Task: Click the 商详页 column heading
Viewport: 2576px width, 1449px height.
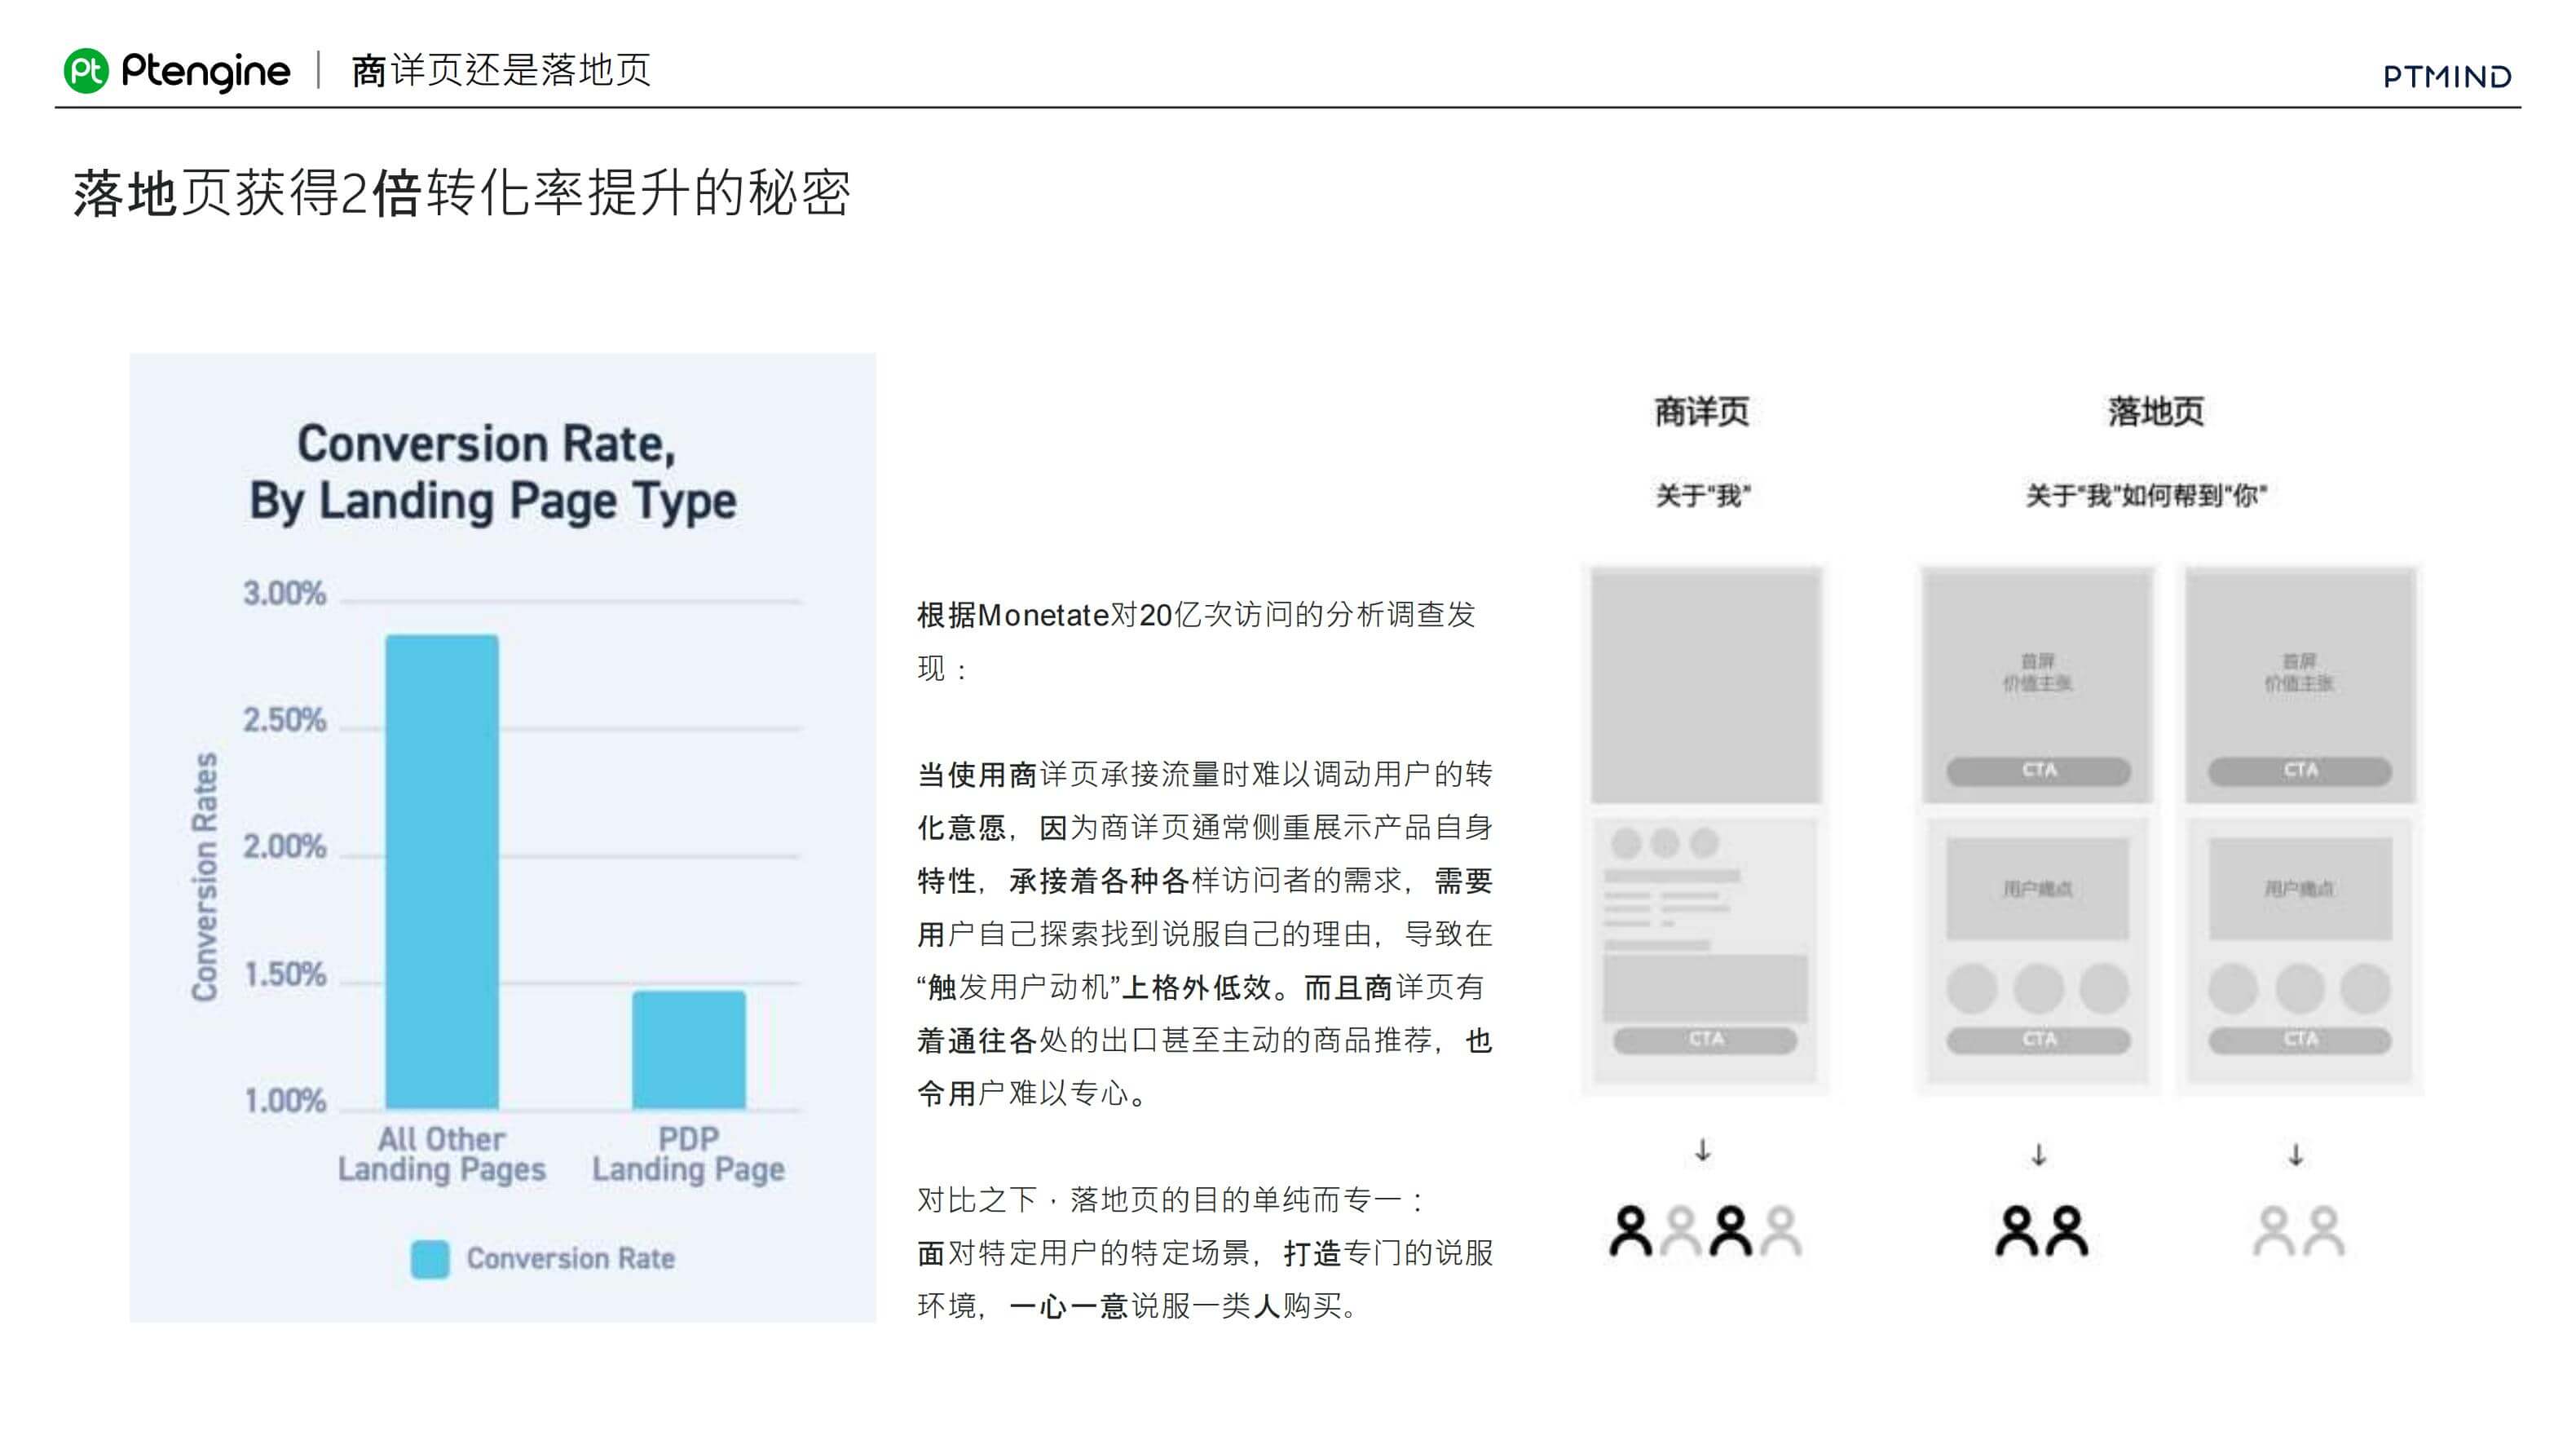Action: click(x=1702, y=412)
